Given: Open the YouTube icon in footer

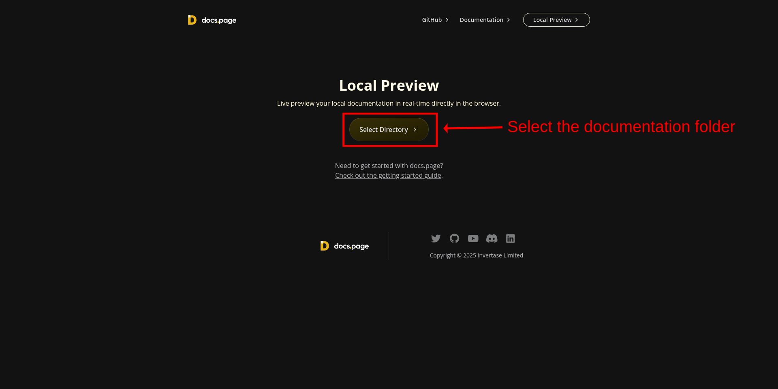Looking at the screenshot, I should coord(473,238).
